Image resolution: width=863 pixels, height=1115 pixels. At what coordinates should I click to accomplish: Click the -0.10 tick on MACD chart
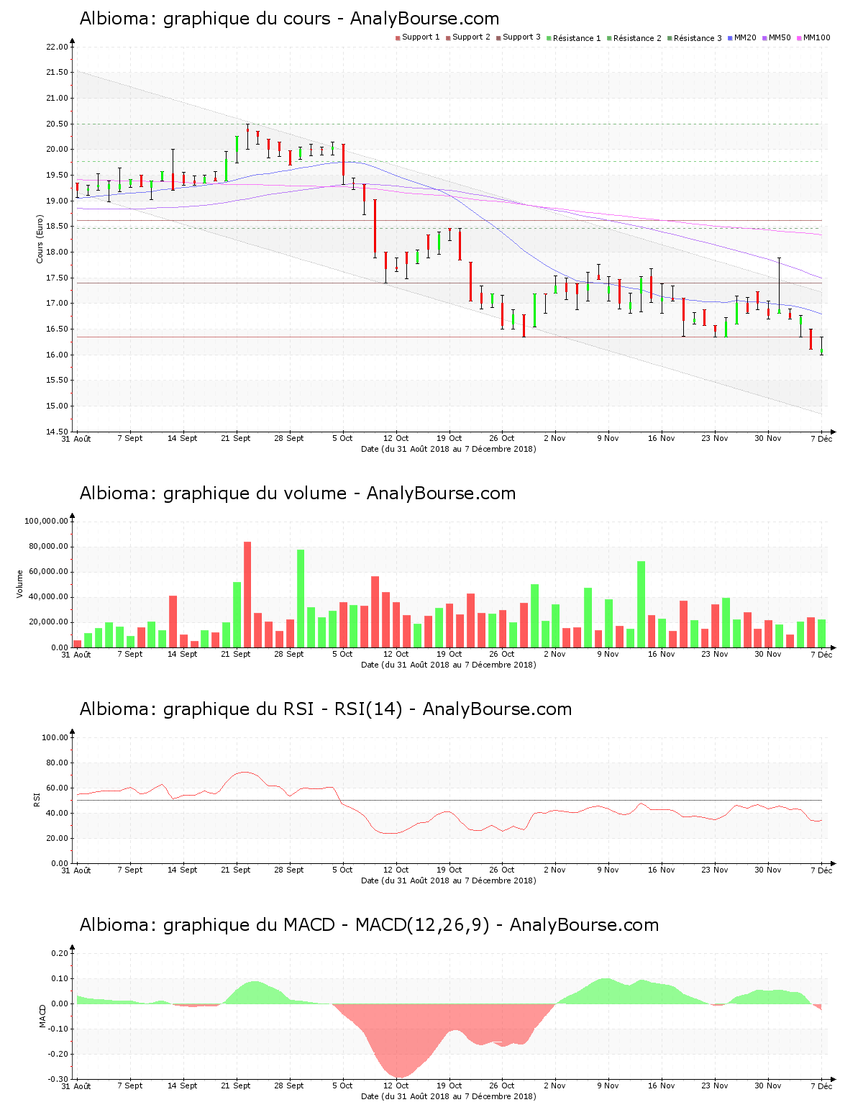click(x=59, y=1029)
